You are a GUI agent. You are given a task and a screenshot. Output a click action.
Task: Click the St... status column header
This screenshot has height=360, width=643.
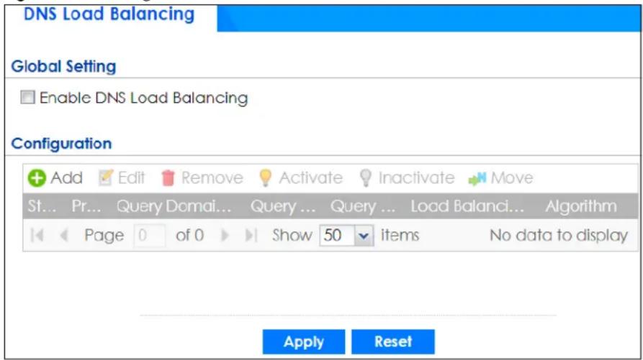(x=42, y=206)
